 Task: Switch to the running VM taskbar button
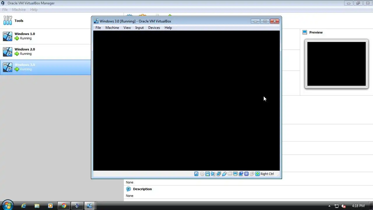click(x=90, y=206)
